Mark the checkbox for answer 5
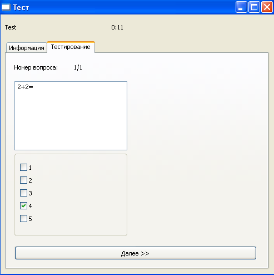274x275 pixels. tap(23, 219)
